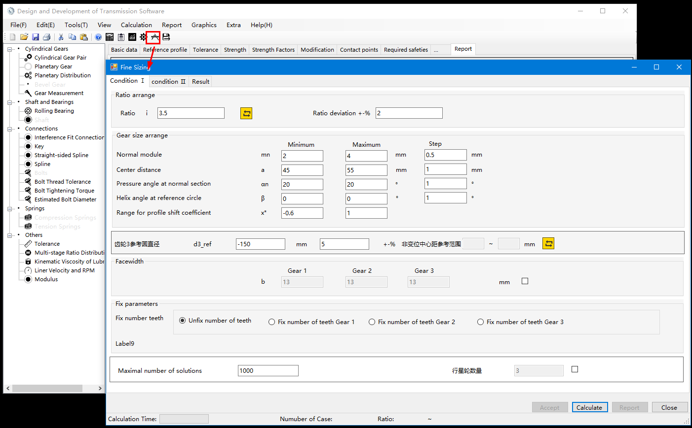Collapse the Others tree node

(10, 235)
